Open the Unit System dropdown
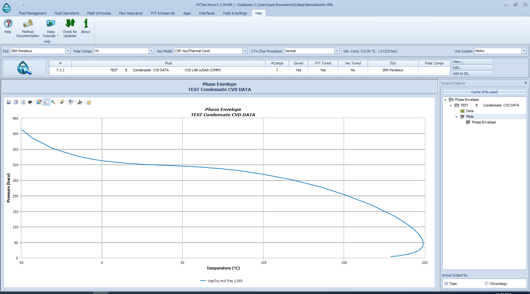Screen dimensions: 530x294 [524, 51]
